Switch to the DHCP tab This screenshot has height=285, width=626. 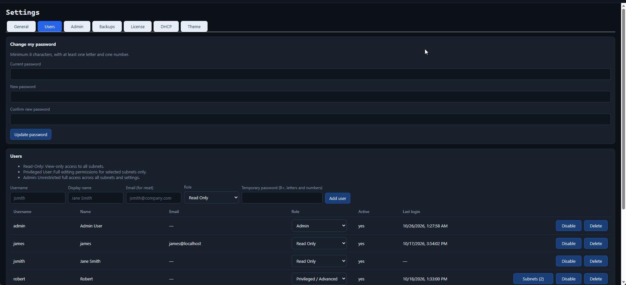point(166,27)
